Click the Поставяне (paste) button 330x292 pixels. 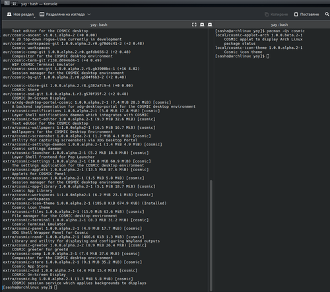point(306,15)
